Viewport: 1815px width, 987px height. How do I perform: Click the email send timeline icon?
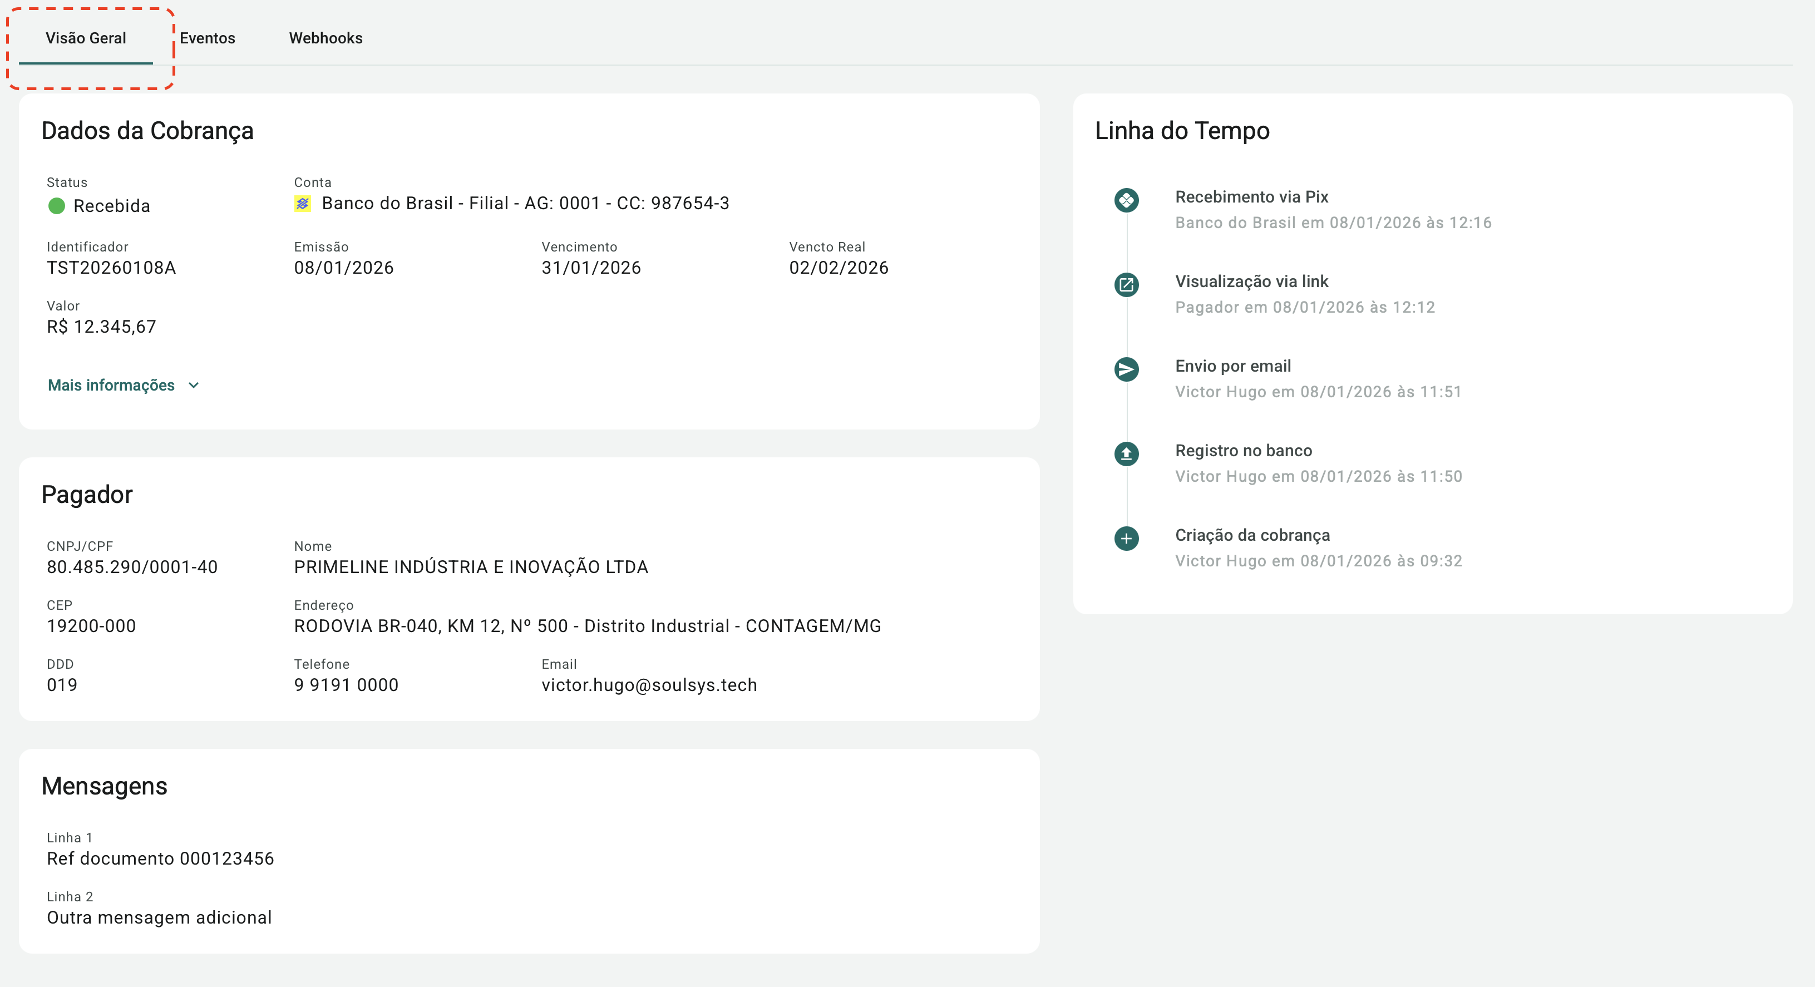pyautogui.click(x=1126, y=369)
